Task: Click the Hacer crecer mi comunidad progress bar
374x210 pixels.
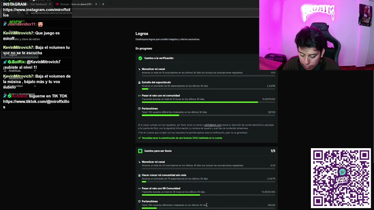Action: coord(208,182)
